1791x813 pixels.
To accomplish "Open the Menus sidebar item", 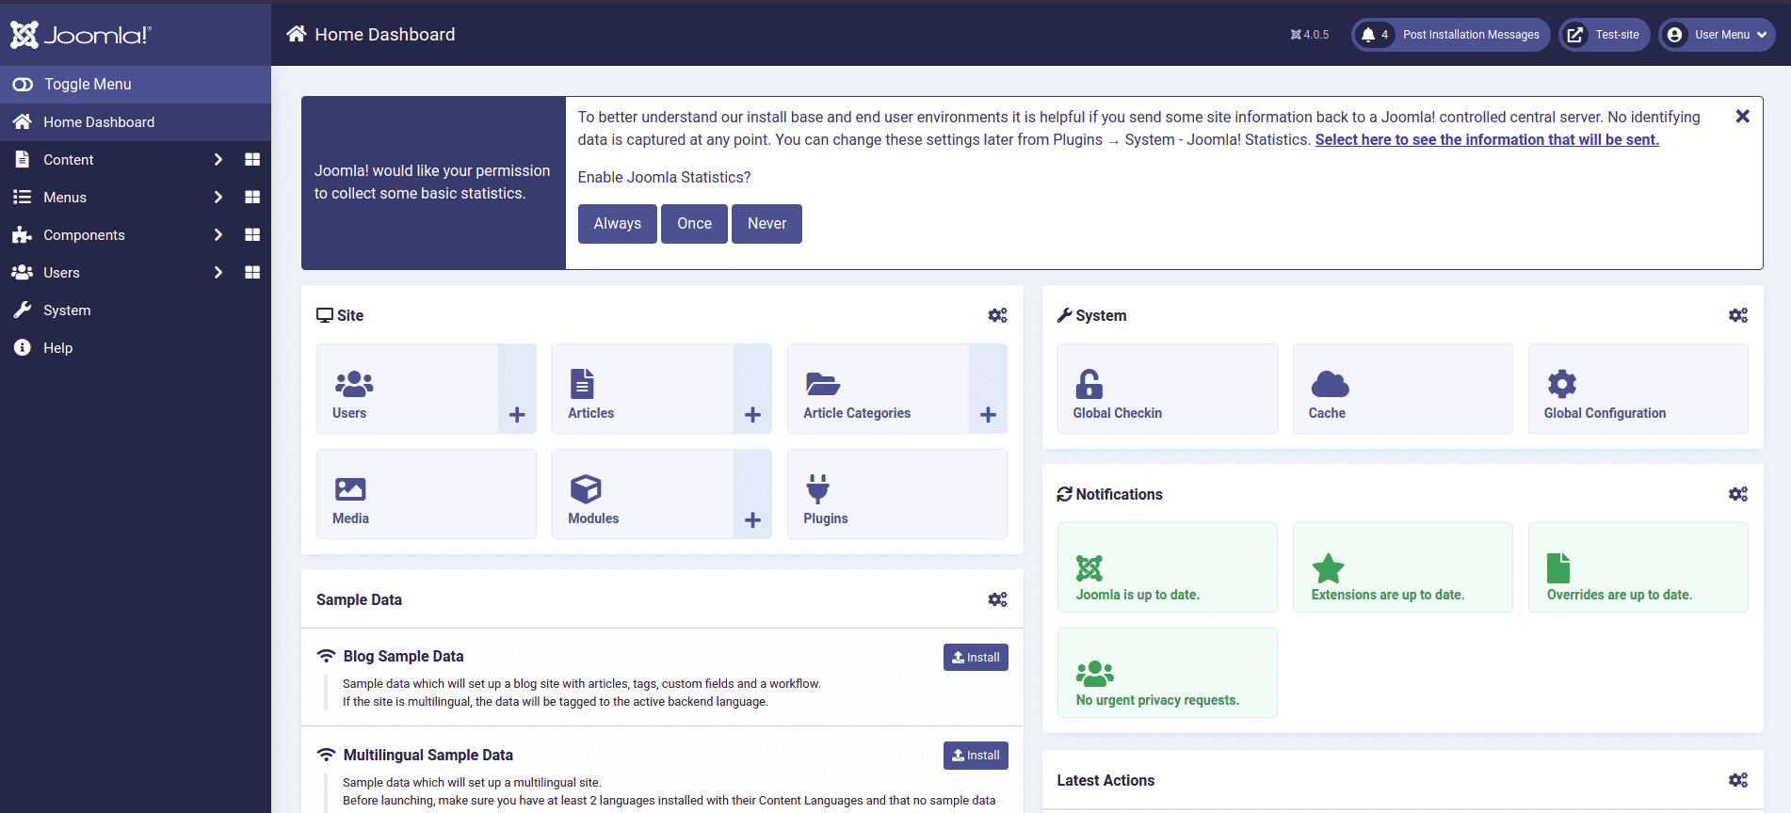I will [65, 198].
